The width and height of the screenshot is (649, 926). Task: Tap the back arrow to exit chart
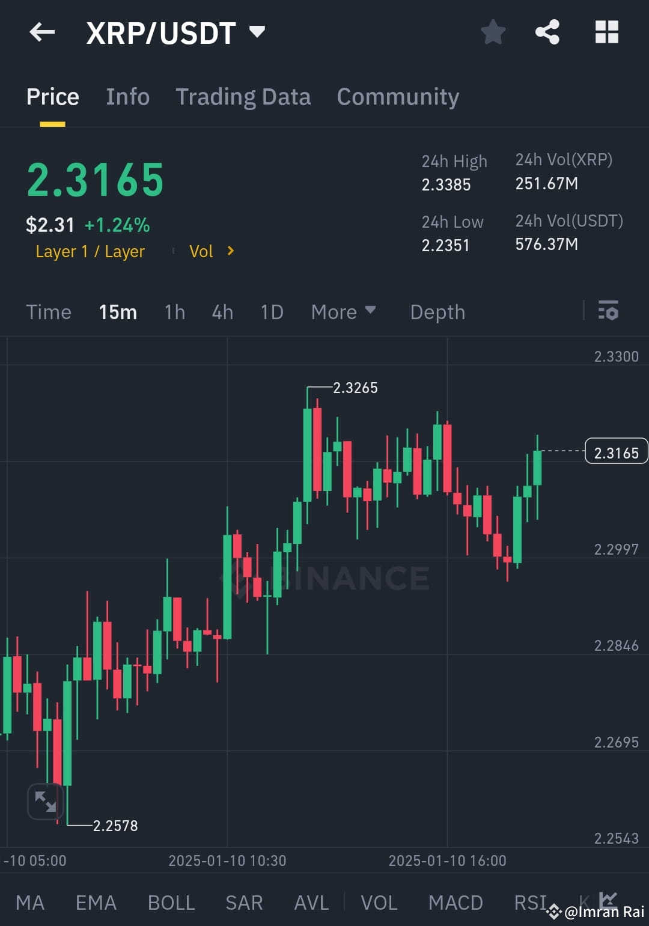(41, 32)
